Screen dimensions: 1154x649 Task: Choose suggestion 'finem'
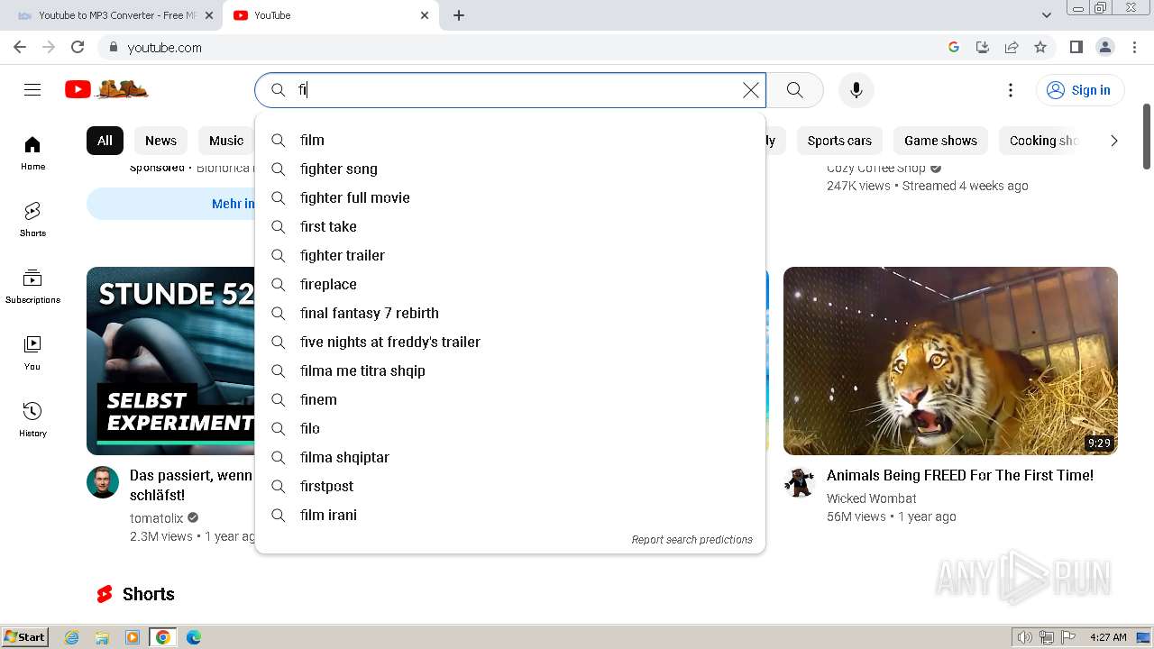click(x=510, y=399)
